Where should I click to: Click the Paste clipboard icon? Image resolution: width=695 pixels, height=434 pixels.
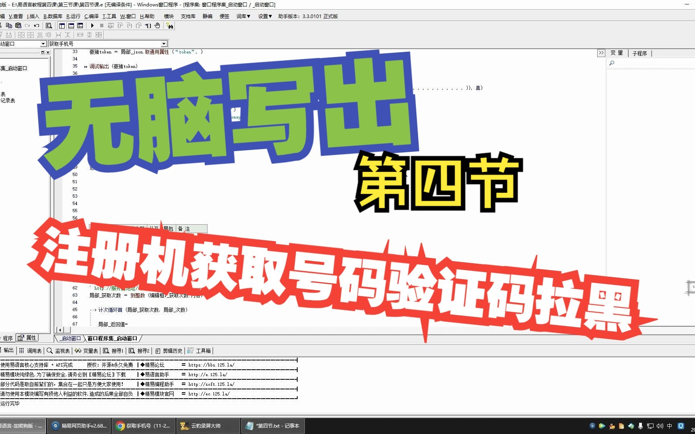point(18,26)
